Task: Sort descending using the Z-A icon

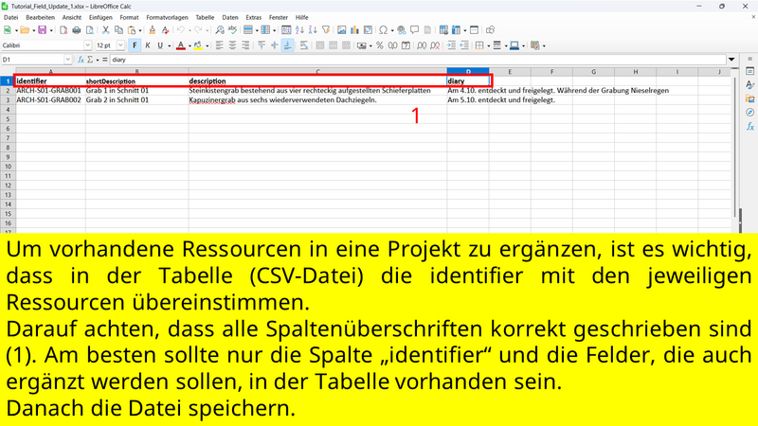Action: (x=313, y=30)
